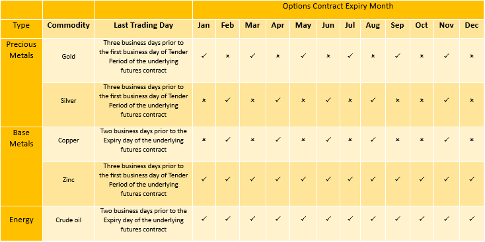The width and height of the screenshot is (485, 242).
Task: Select Zinc's October checkmark
Action: pos(422,179)
